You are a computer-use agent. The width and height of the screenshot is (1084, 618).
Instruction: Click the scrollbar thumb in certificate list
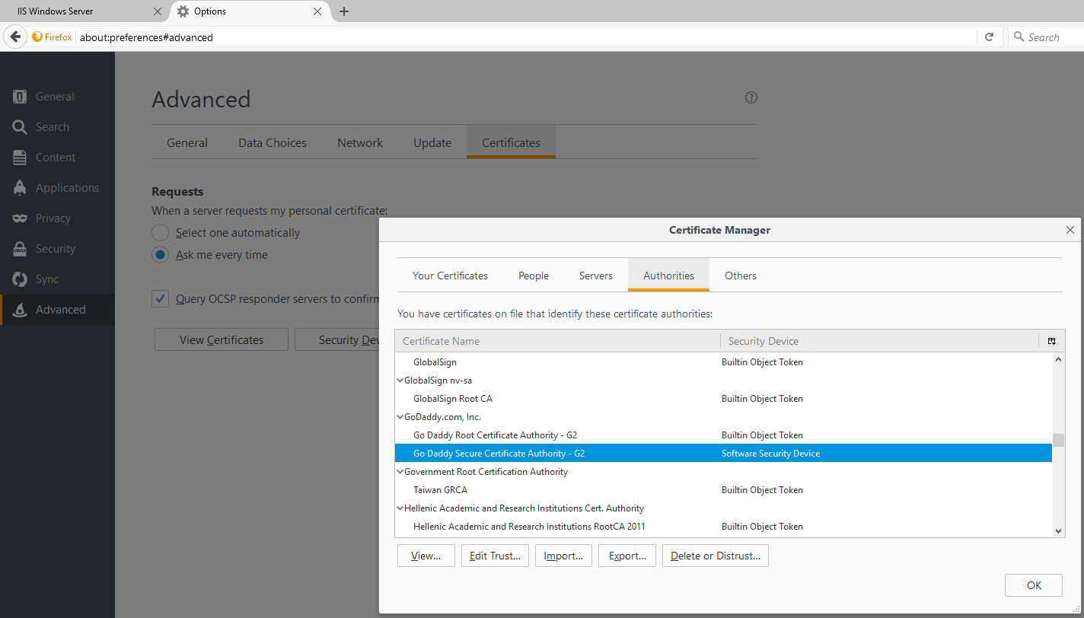(x=1058, y=441)
